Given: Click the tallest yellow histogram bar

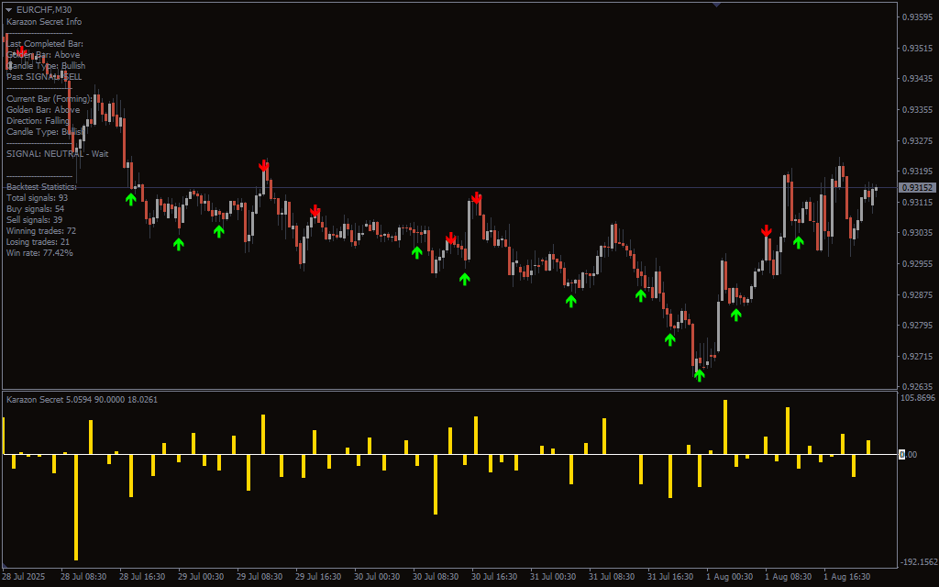Looking at the screenshot, I should (725, 426).
